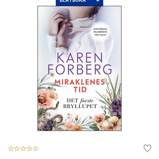Image resolution: width=159 pixels, height=159 pixels.
Task: Click the arrow icon on the blue Bla i boka button
Action: [98, 1]
